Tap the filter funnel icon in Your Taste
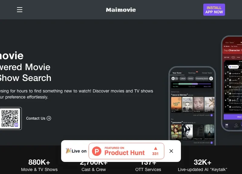Viewport: 242px width, 174px height. (211, 79)
